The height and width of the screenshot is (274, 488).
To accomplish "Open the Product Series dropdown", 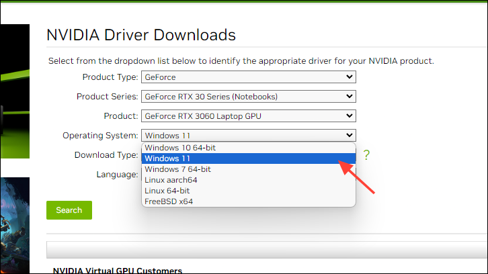I will [x=248, y=97].
